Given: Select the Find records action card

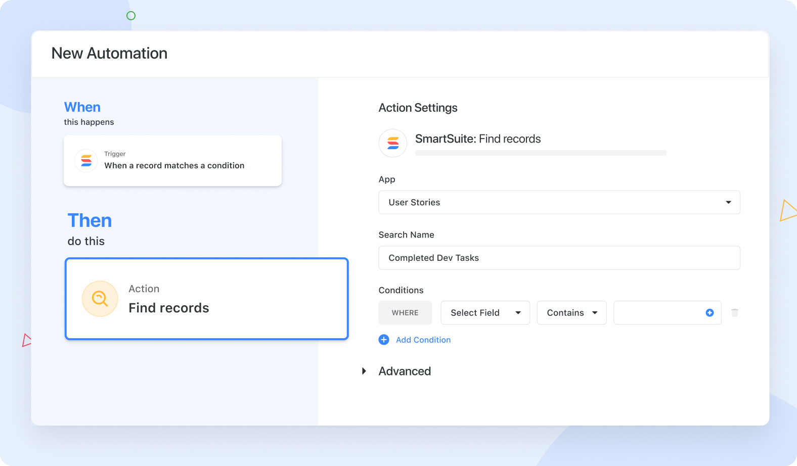Looking at the screenshot, I should pos(207,299).
